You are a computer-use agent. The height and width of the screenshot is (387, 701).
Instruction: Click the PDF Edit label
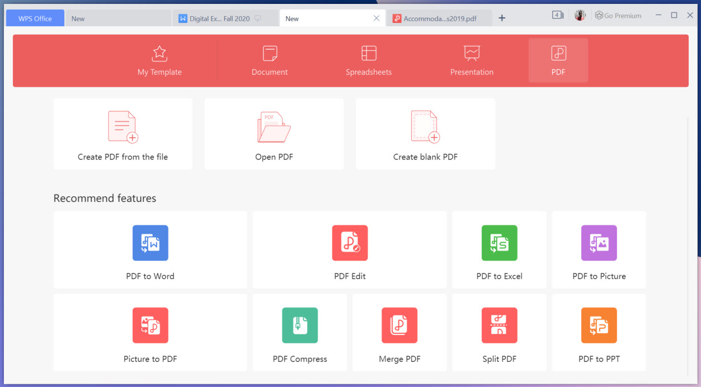(x=350, y=276)
